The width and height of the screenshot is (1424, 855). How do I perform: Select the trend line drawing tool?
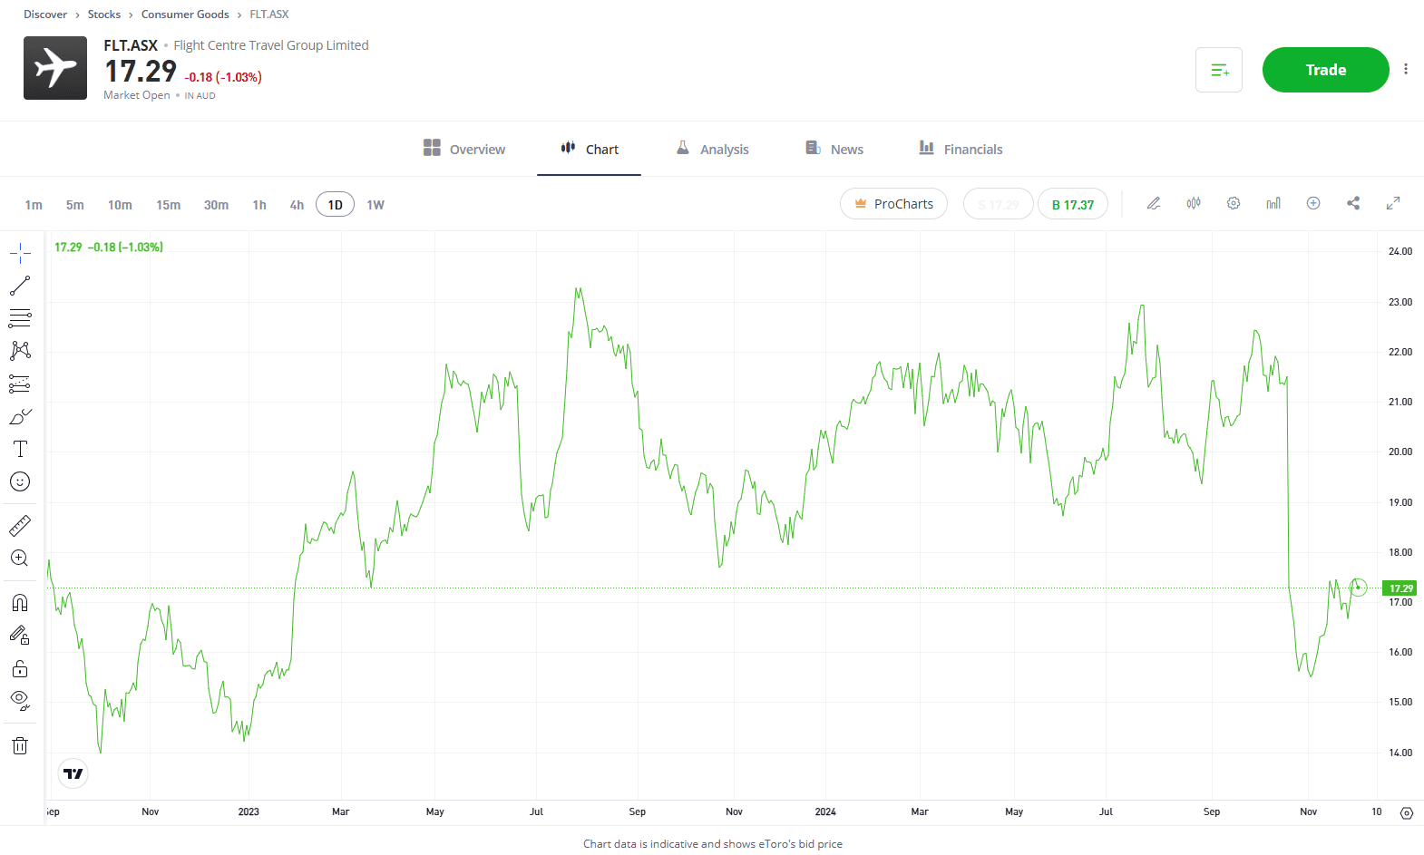click(x=20, y=286)
